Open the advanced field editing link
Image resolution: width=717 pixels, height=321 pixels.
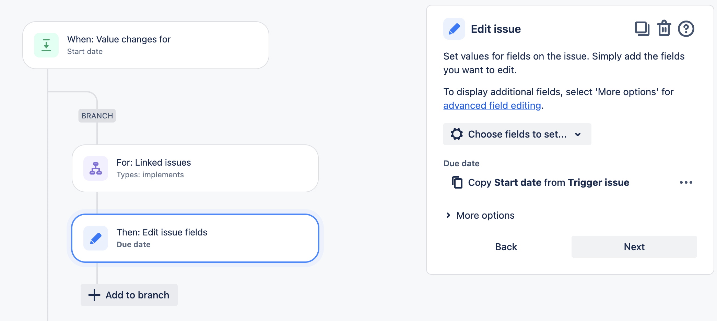point(492,105)
